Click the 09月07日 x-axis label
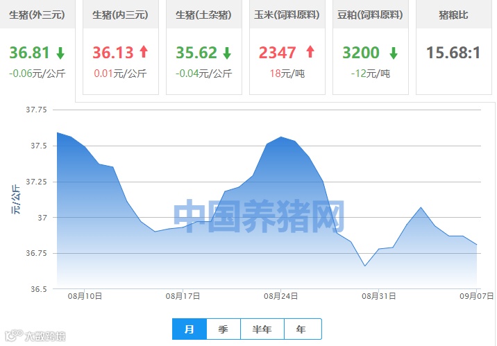The width and height of the screenshot is (497, 346). [x=477, y=296]
